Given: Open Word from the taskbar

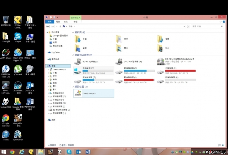Looking at the screenshot, I should click(x=88, y=152).
